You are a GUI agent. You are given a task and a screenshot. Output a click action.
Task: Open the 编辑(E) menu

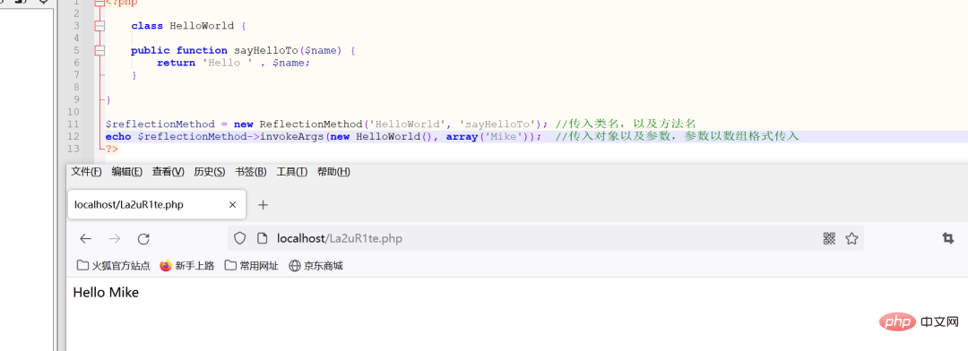point(127,172)
